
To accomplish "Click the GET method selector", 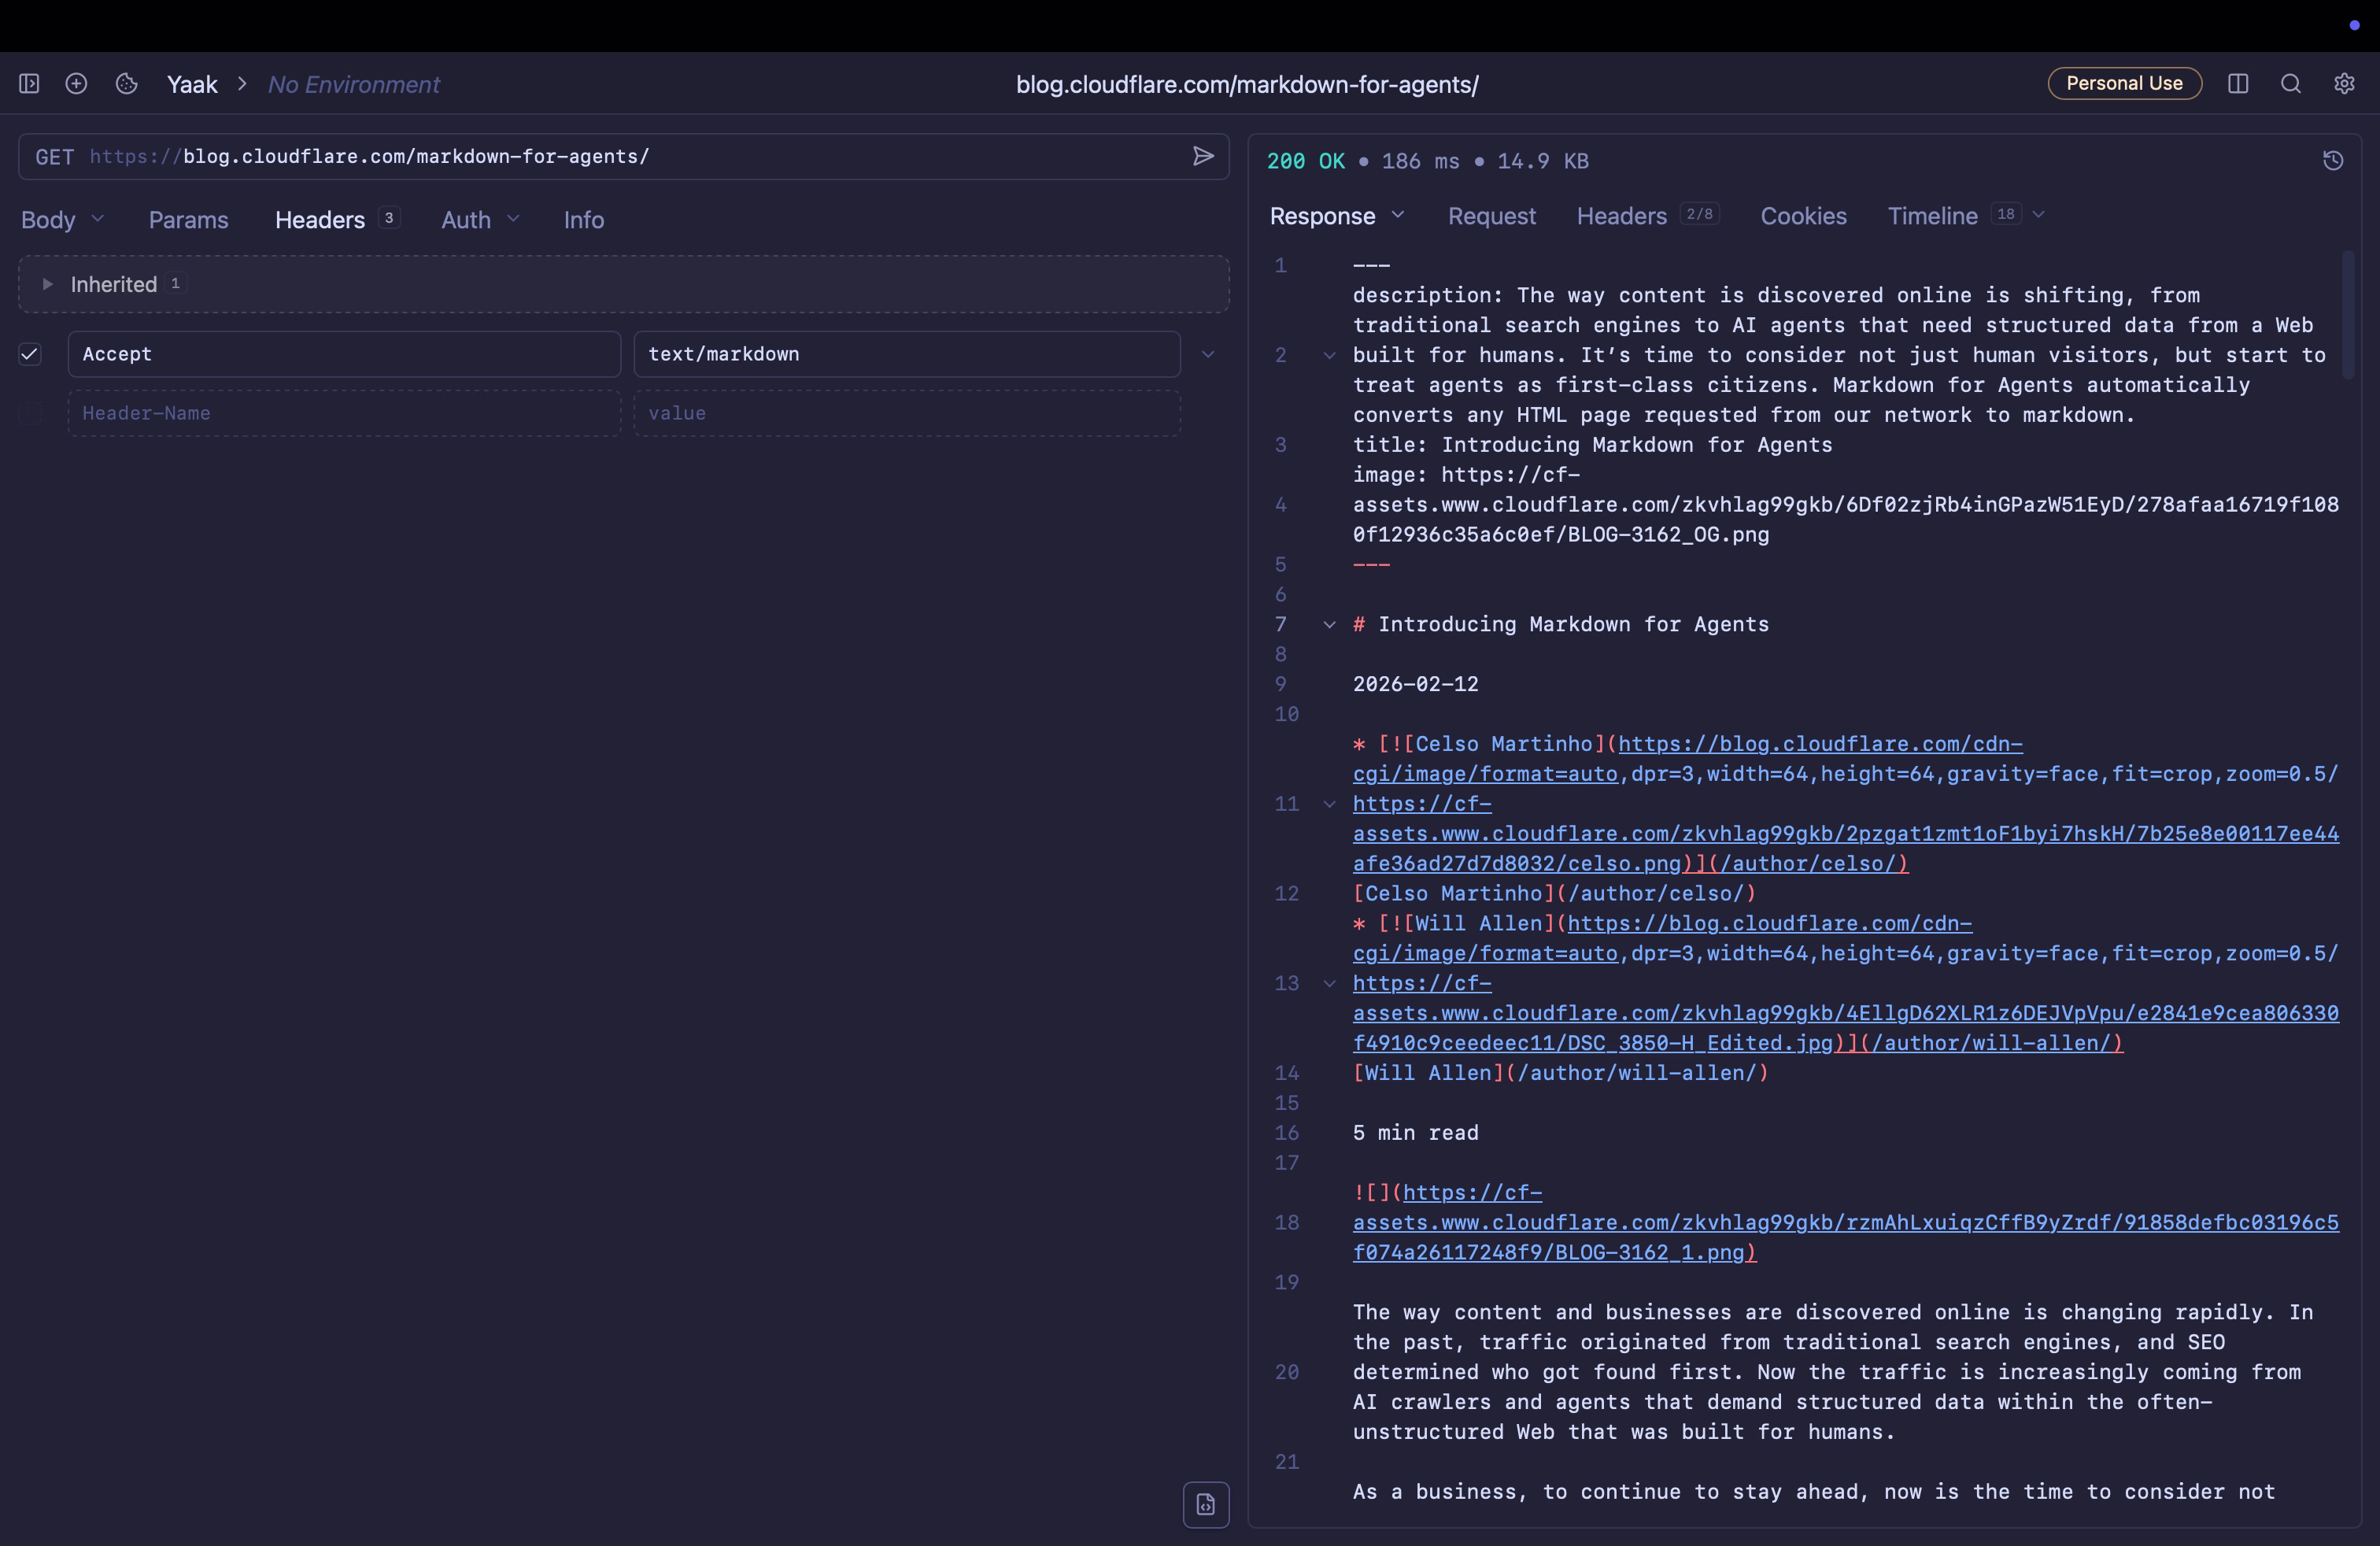I will coord(54,157).
